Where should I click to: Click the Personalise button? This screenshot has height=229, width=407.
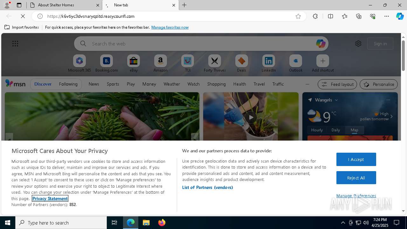tap(378, 84)
